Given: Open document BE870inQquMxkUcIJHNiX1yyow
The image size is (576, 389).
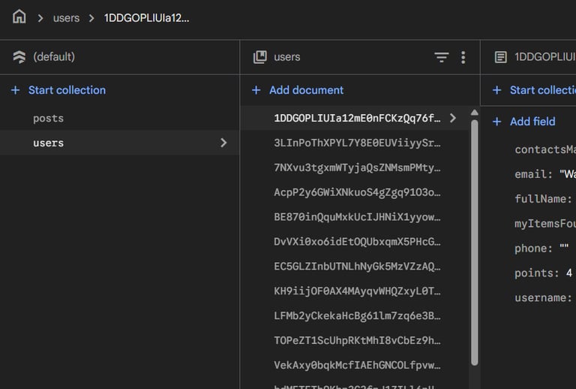Looking at the screenshot, I should pyautogui.click(x=357, y=216).
